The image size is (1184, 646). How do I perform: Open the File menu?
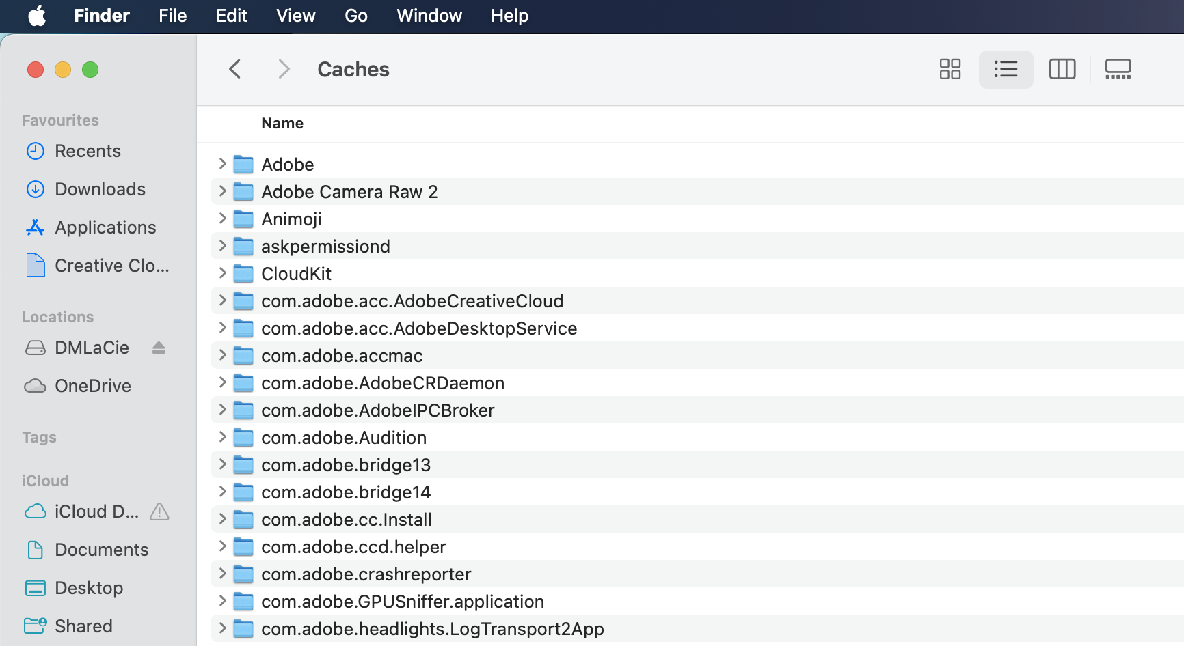point(173,16)
